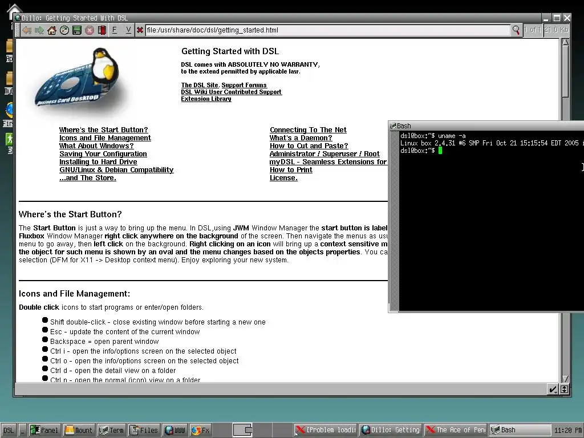Click the '21.0 Kb' page size indicator
584x438 pixels.
557,30
